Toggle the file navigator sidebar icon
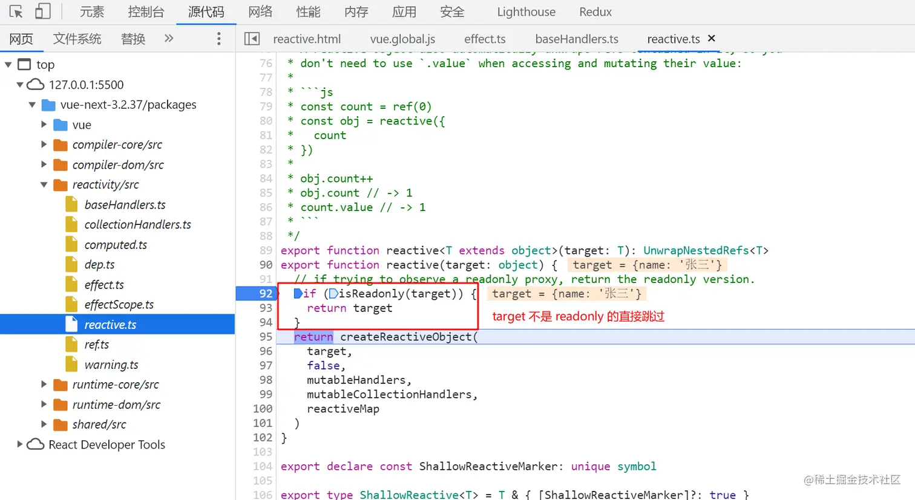The image size is (915, 500). point(252,39)
